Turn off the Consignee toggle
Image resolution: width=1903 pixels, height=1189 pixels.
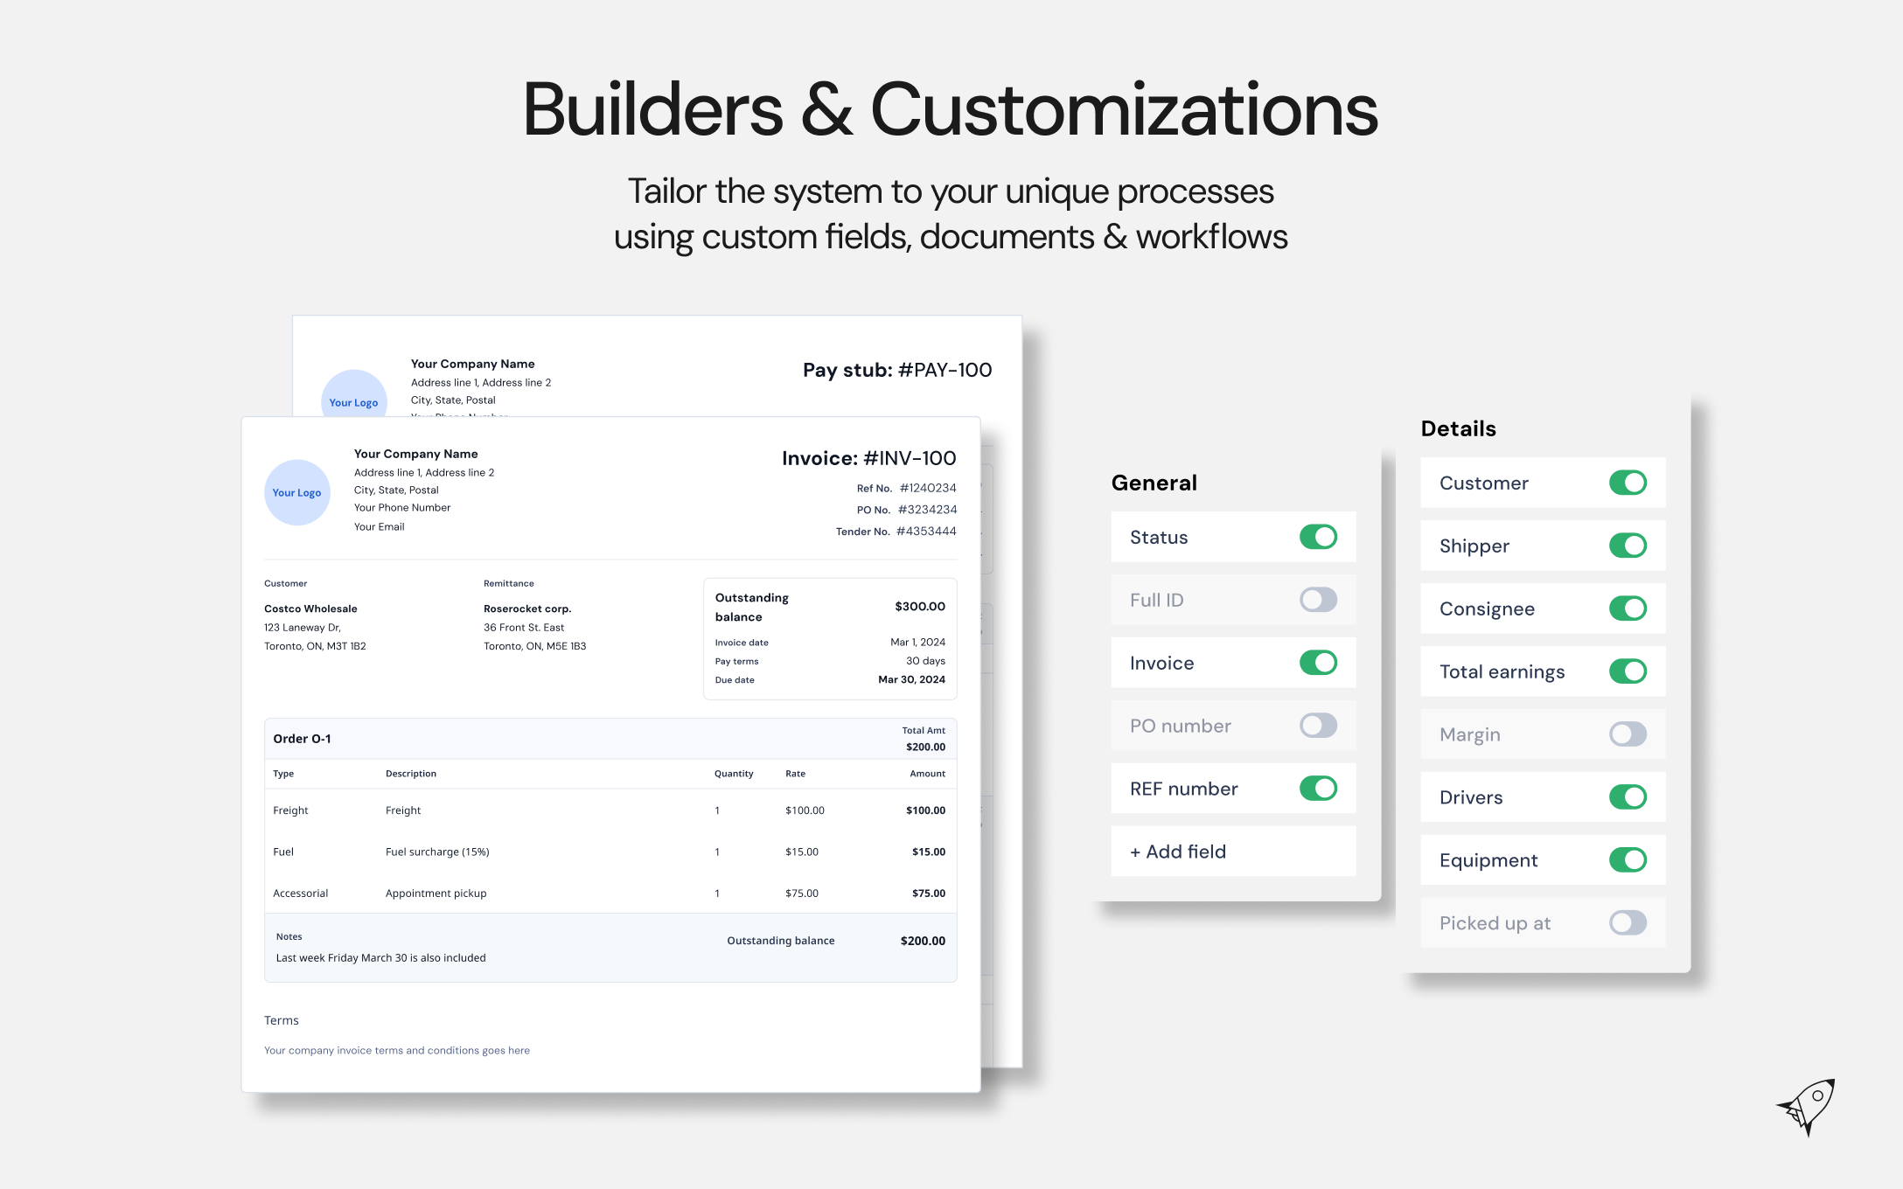[1628, 608]
